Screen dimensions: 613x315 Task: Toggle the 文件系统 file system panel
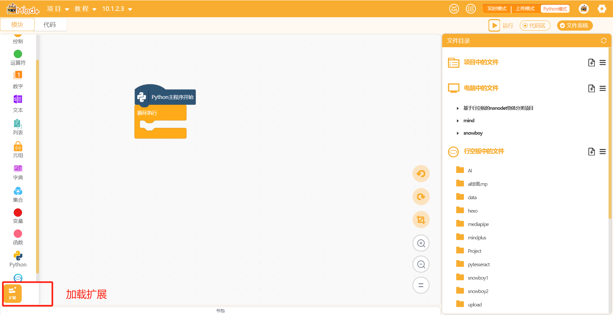click(575, 26)
